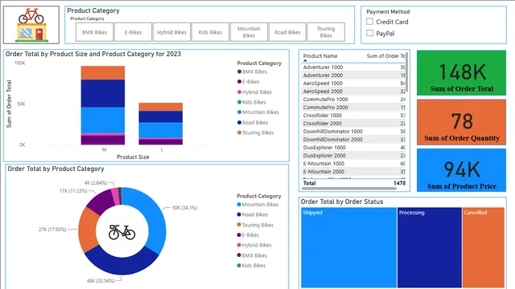The image size is (515, 289).
Task: Click E-Bikes legend marker in bar chart
Action: (240, 82)
